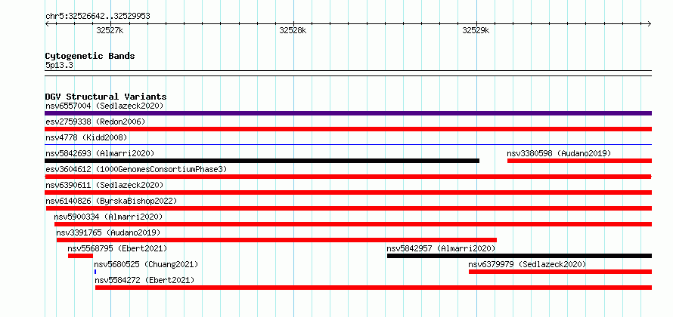Open nsv5842957 (Almarri2020) label
The width and height of the screenshot is (673, 317).
coord(441,248)
